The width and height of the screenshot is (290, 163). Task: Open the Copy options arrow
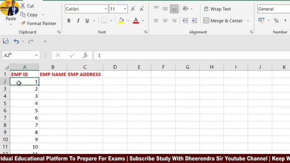[x=43, y=14]
